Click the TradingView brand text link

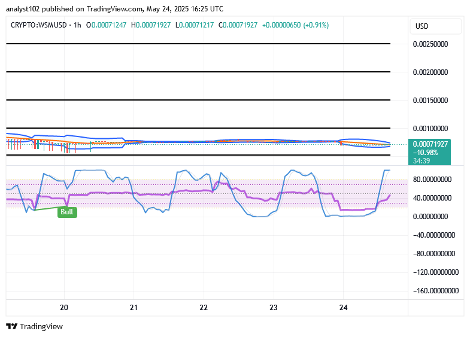coord(41,326)
